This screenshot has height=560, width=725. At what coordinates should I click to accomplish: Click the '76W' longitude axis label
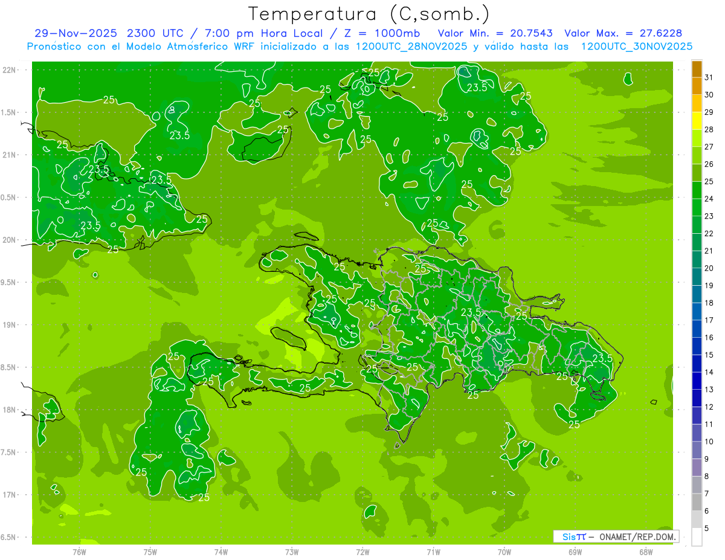80,552
